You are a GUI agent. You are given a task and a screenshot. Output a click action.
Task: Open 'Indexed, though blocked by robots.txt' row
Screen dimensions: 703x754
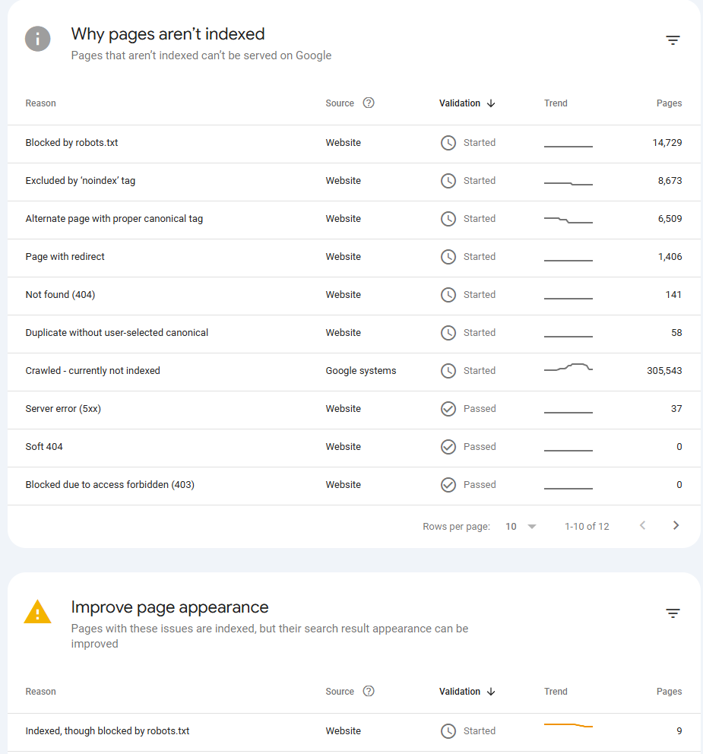pyautogui.click(x=107, y=731)
